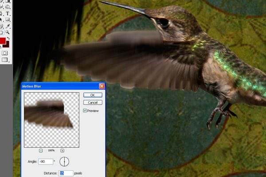Zoom out the Motion Blur preview
The height and width of the screenshot is (177, 266).
click(x=41, y=150)
